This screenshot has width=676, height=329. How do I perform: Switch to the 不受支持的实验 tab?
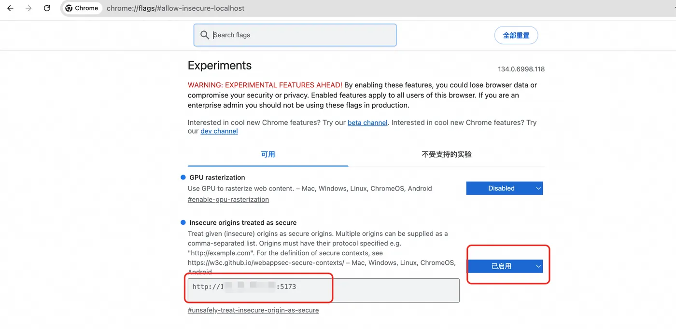tap(447, 154)
